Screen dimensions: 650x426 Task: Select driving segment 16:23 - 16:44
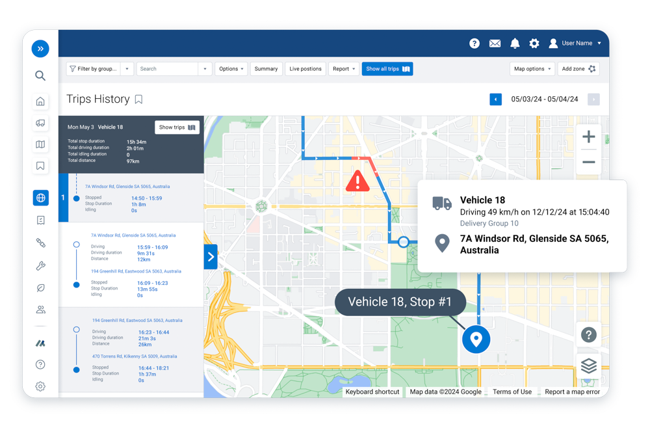[131, 338]
